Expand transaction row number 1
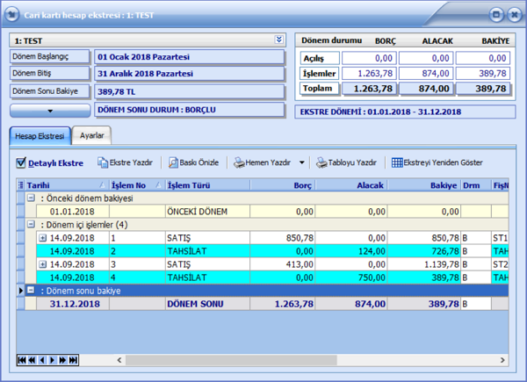The width and height of the screenshot is (527, 382). (x=42, y=238)
